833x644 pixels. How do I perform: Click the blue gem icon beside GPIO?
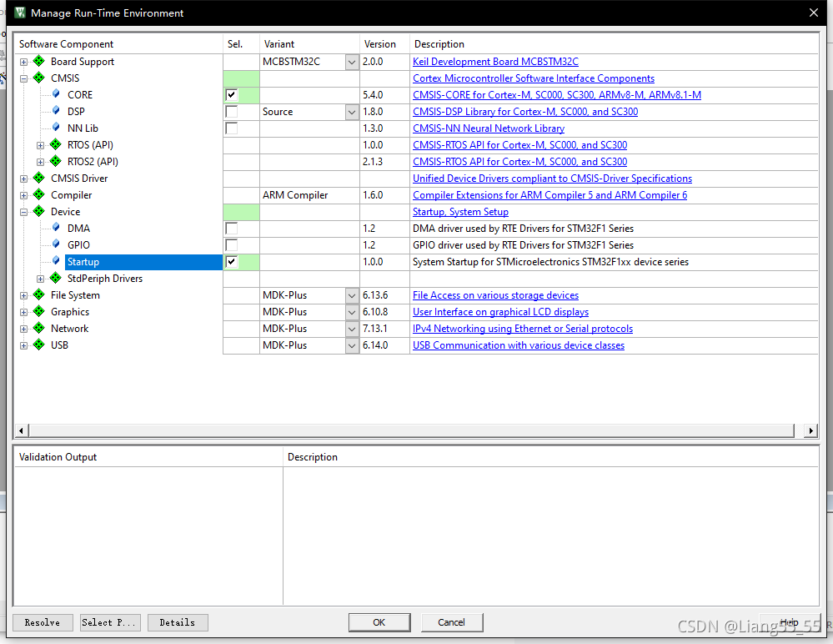click(57, 244)
